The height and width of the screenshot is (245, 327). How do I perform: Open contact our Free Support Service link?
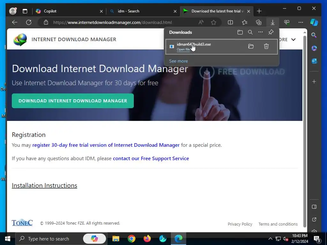151,159
